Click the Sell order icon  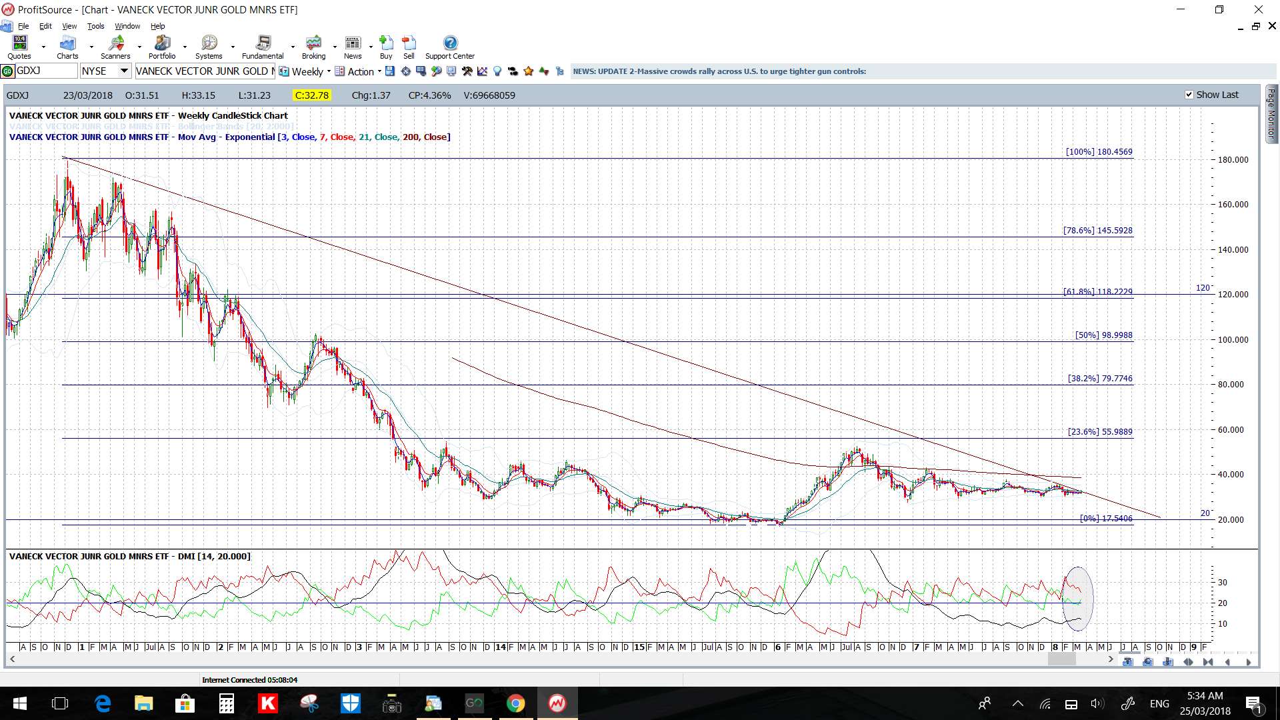[409, 47]
